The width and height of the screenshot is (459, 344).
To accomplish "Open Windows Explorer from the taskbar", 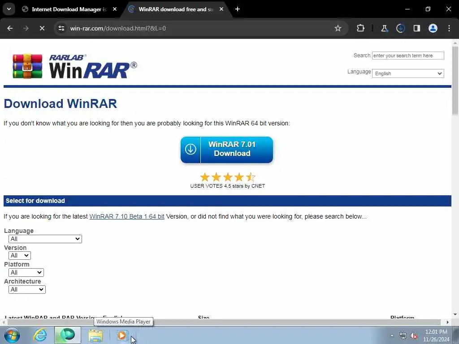I will point(95,335).
